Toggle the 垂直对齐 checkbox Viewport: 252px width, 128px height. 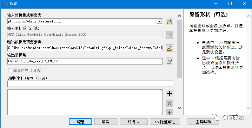click(10, 70)
